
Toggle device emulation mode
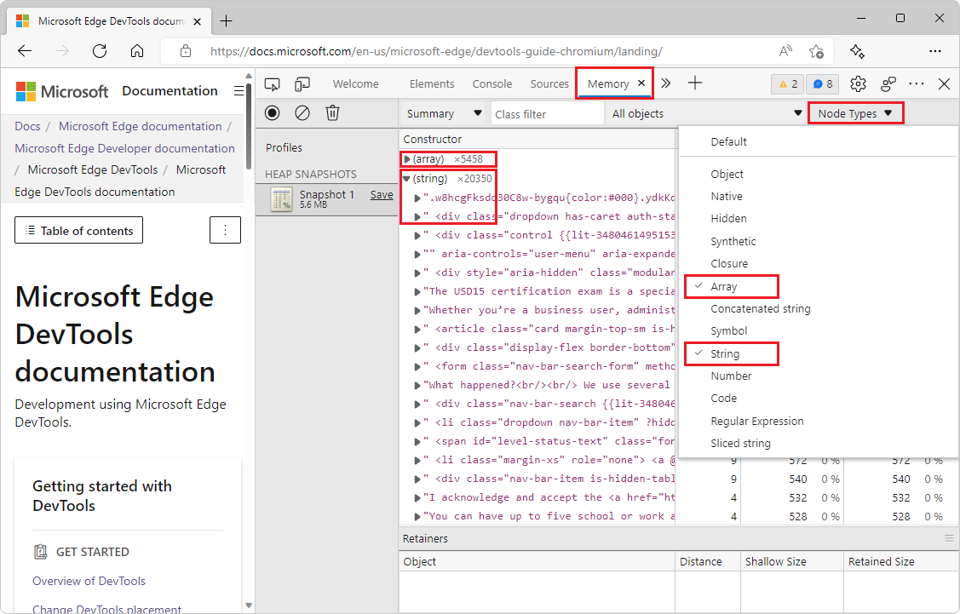pos(302,83)
